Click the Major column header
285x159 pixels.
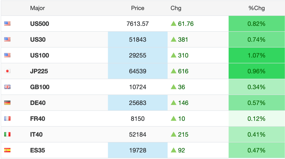[37, 8]
